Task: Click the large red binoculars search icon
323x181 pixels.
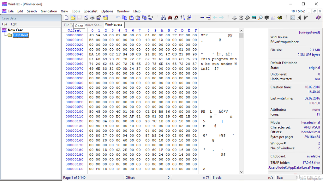Action: (170, 18)
